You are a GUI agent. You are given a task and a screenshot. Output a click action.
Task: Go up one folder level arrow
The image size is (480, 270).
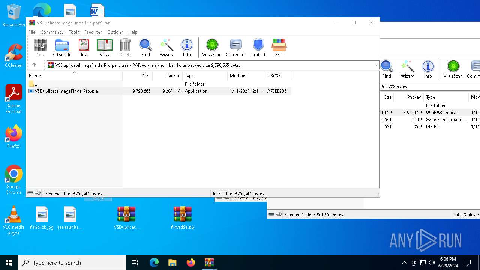click(34, 65)
